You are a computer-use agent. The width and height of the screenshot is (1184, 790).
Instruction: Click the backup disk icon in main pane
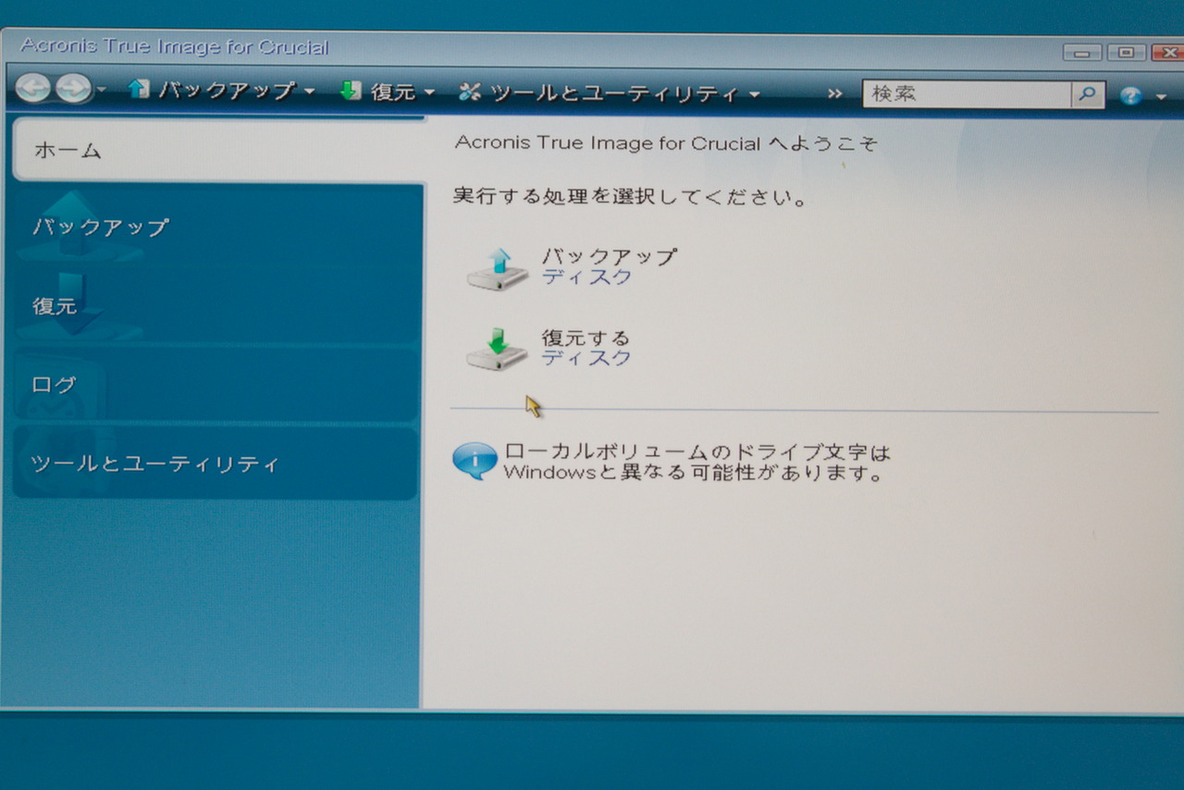(x=497, y=268)
